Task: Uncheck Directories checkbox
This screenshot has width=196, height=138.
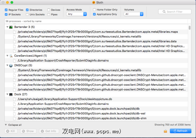Action: click(x=27, y=10)
